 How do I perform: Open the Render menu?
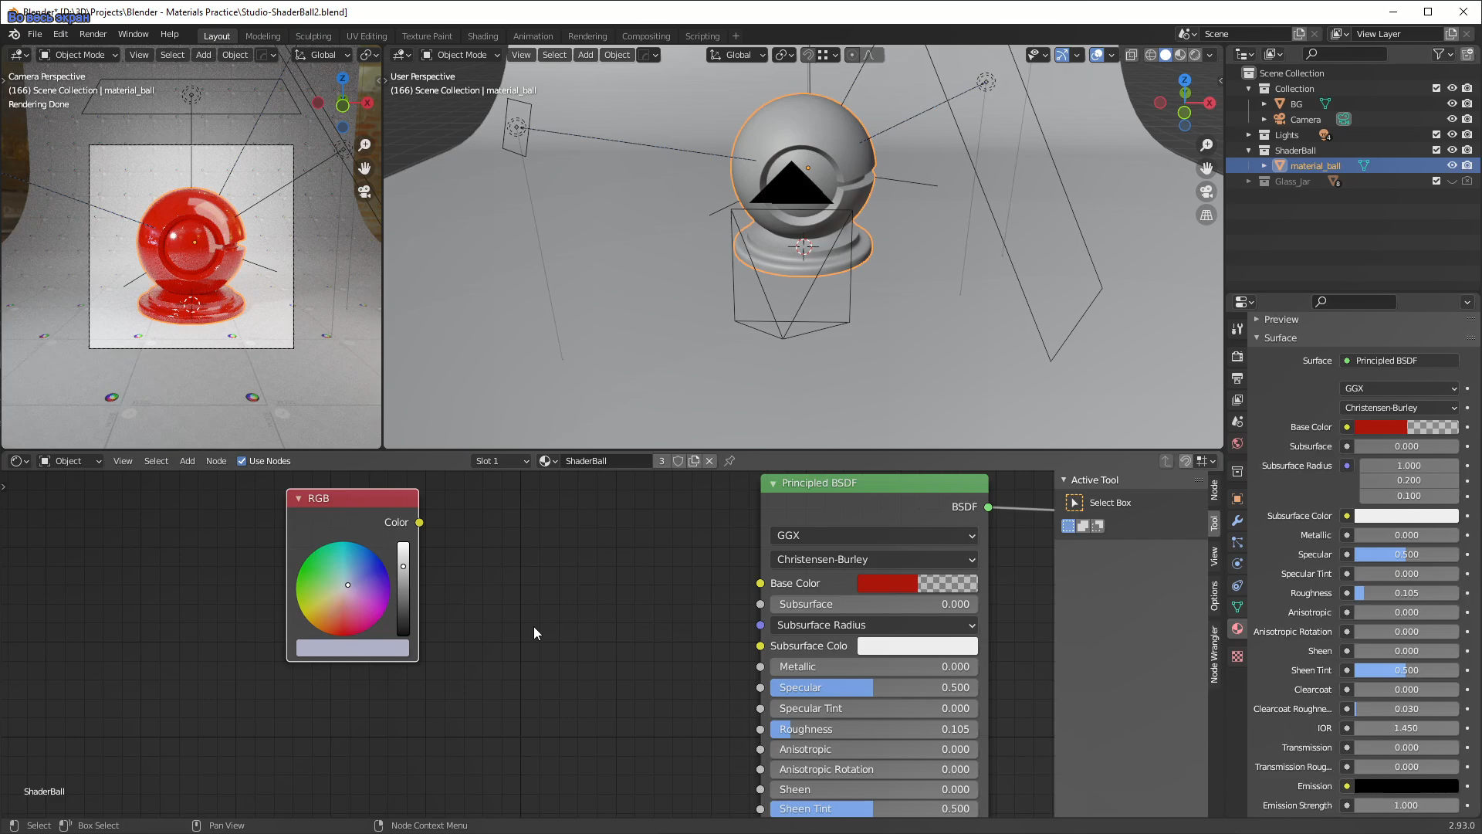(x=93, y=34)
